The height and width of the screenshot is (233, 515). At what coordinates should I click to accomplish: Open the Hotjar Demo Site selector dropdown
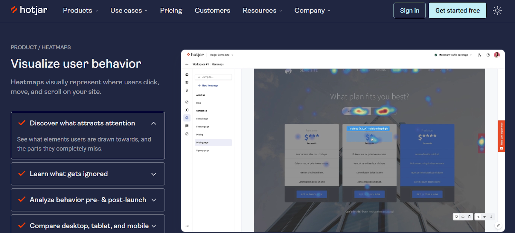click(x=222, y=55)
